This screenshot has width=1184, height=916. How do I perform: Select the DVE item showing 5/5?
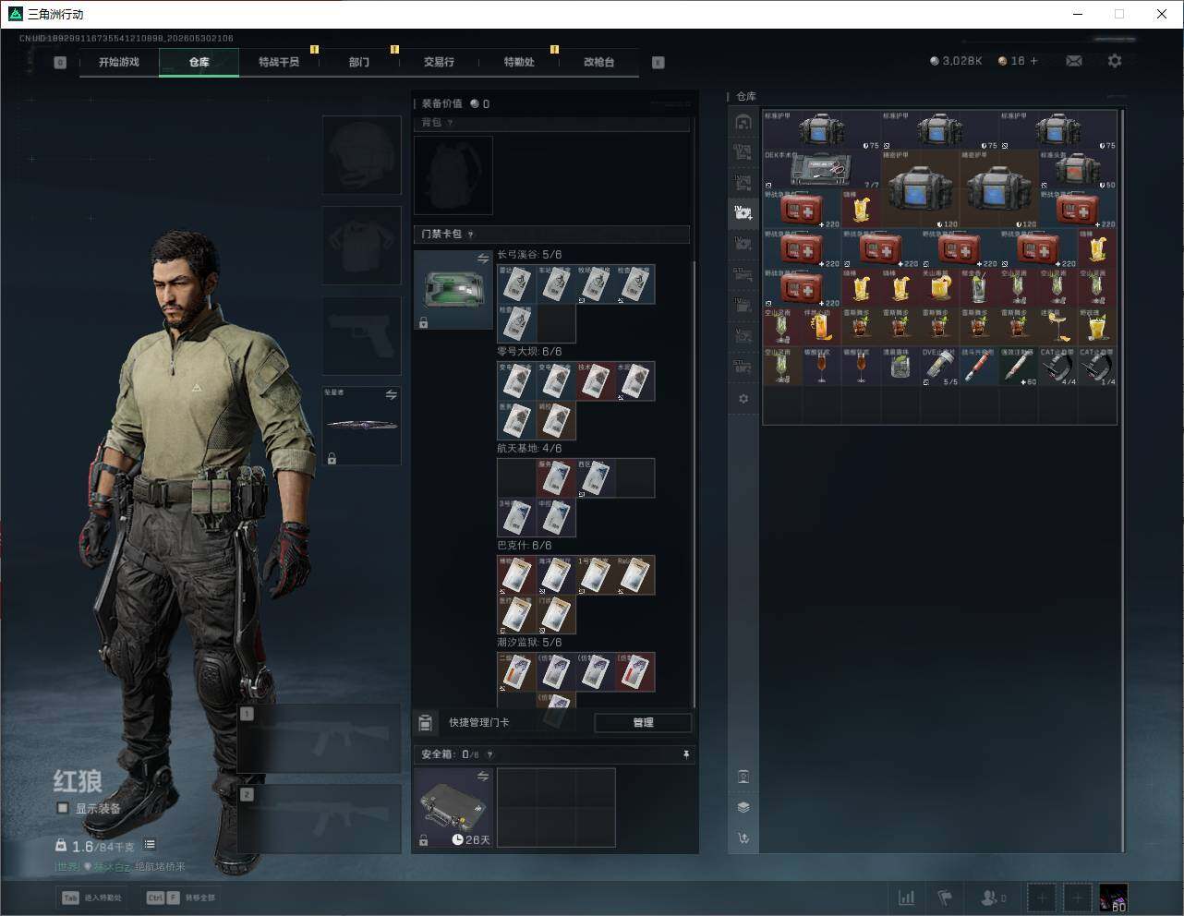pyautogui.click(x=939, y=366)
